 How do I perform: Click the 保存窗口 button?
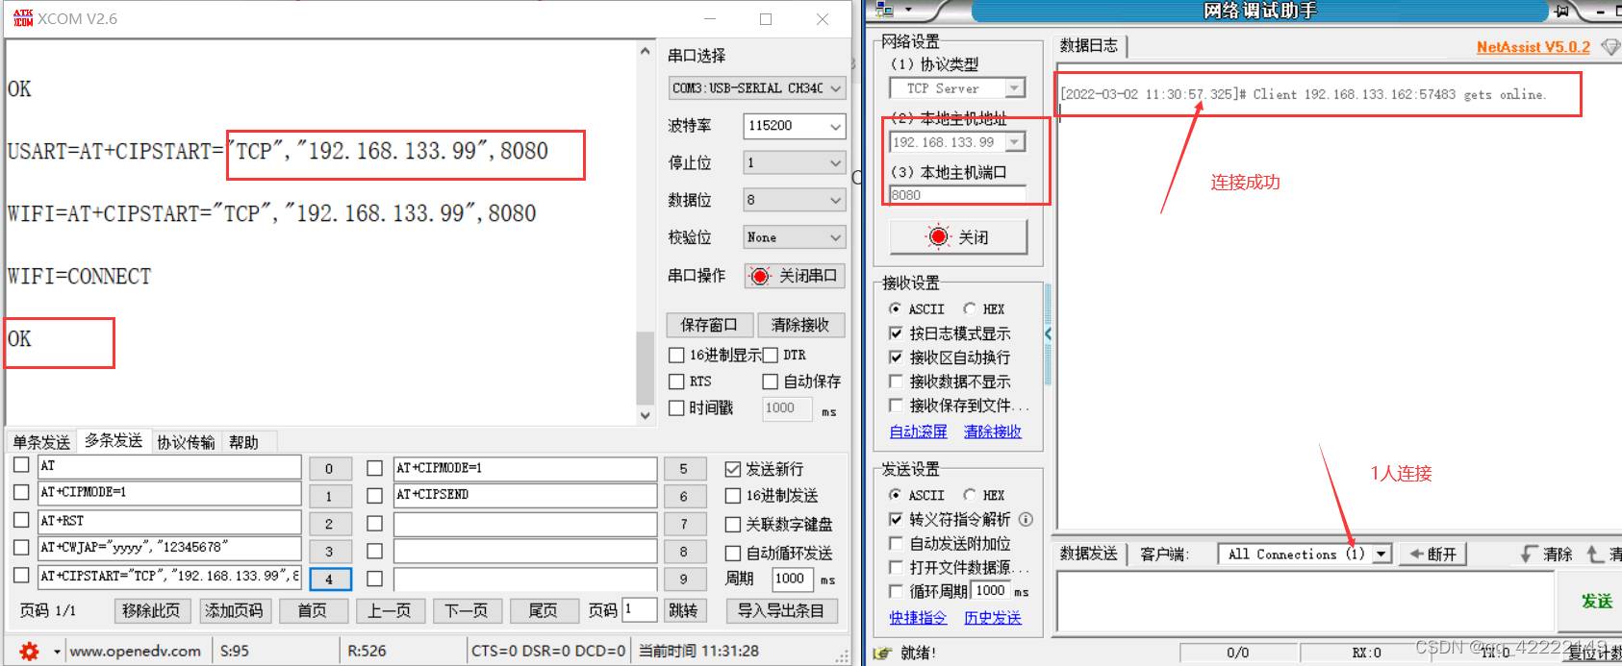pyautogui.click(x=709, y=325)
